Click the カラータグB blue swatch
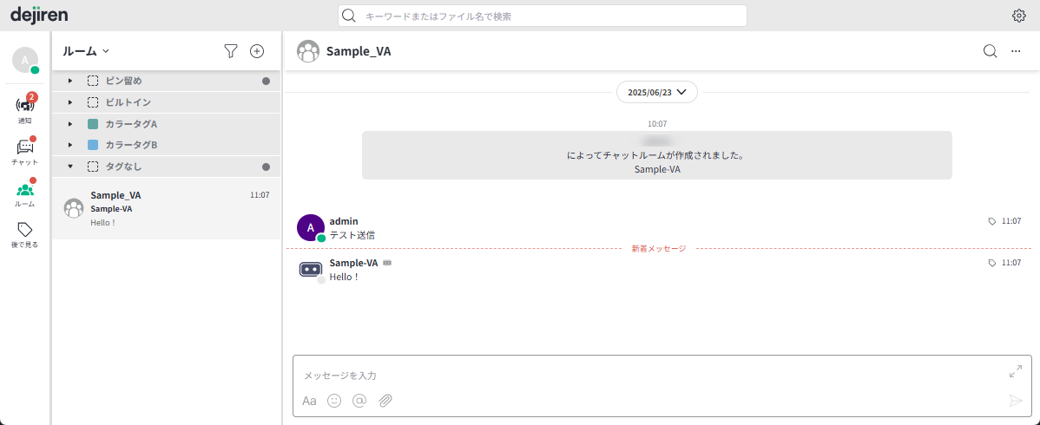 click(x=93, y=145)
